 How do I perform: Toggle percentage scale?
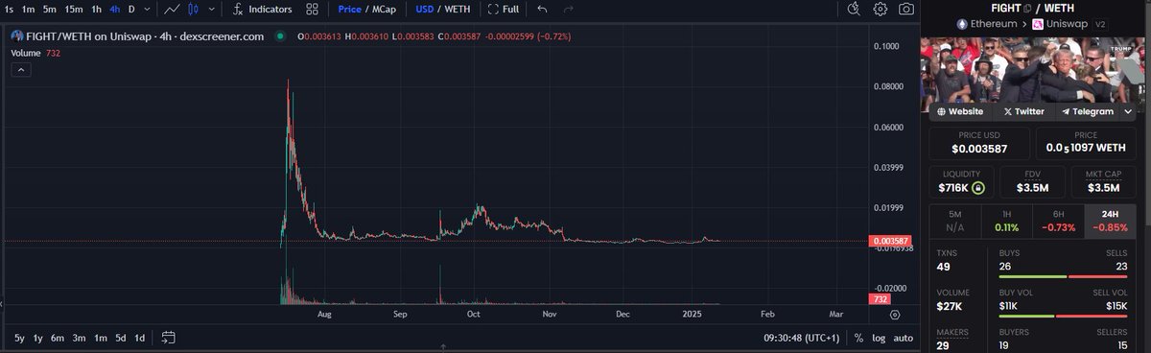pos(858,338)
